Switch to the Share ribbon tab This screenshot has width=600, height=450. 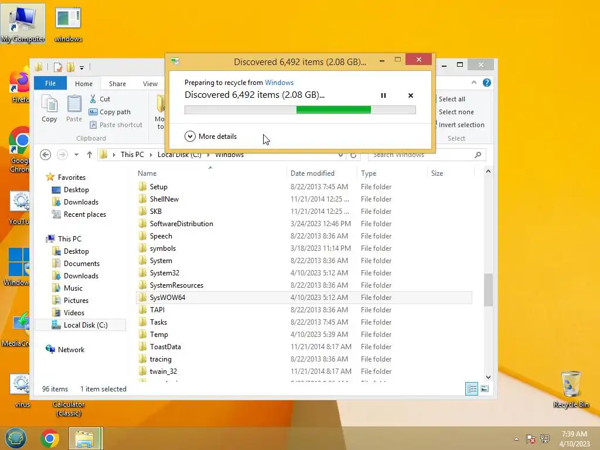117,84
